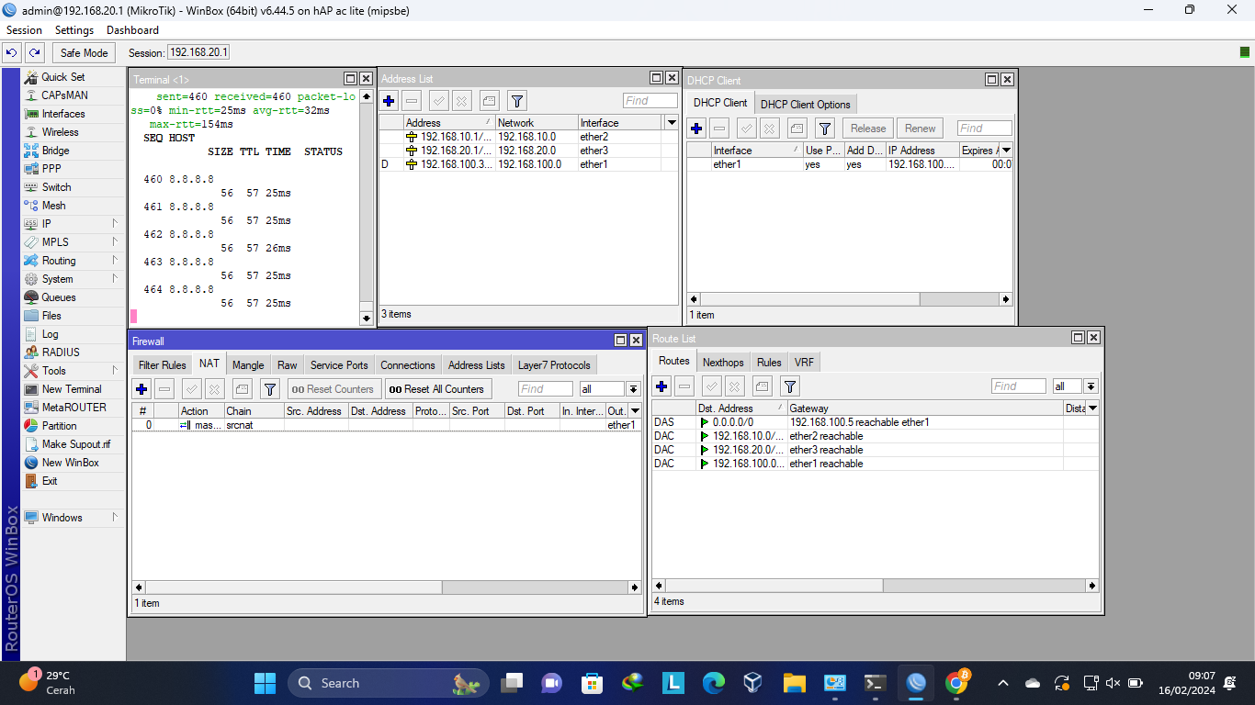Click the Find field in Address List
This screenshot has width=1255, height=705.
[x=650, y=101]
